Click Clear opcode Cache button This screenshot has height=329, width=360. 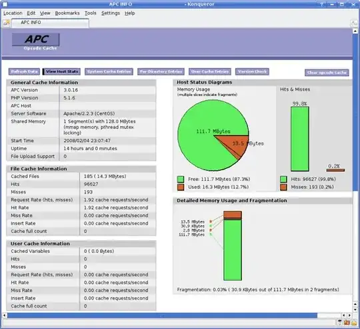[x=327, y=73]
